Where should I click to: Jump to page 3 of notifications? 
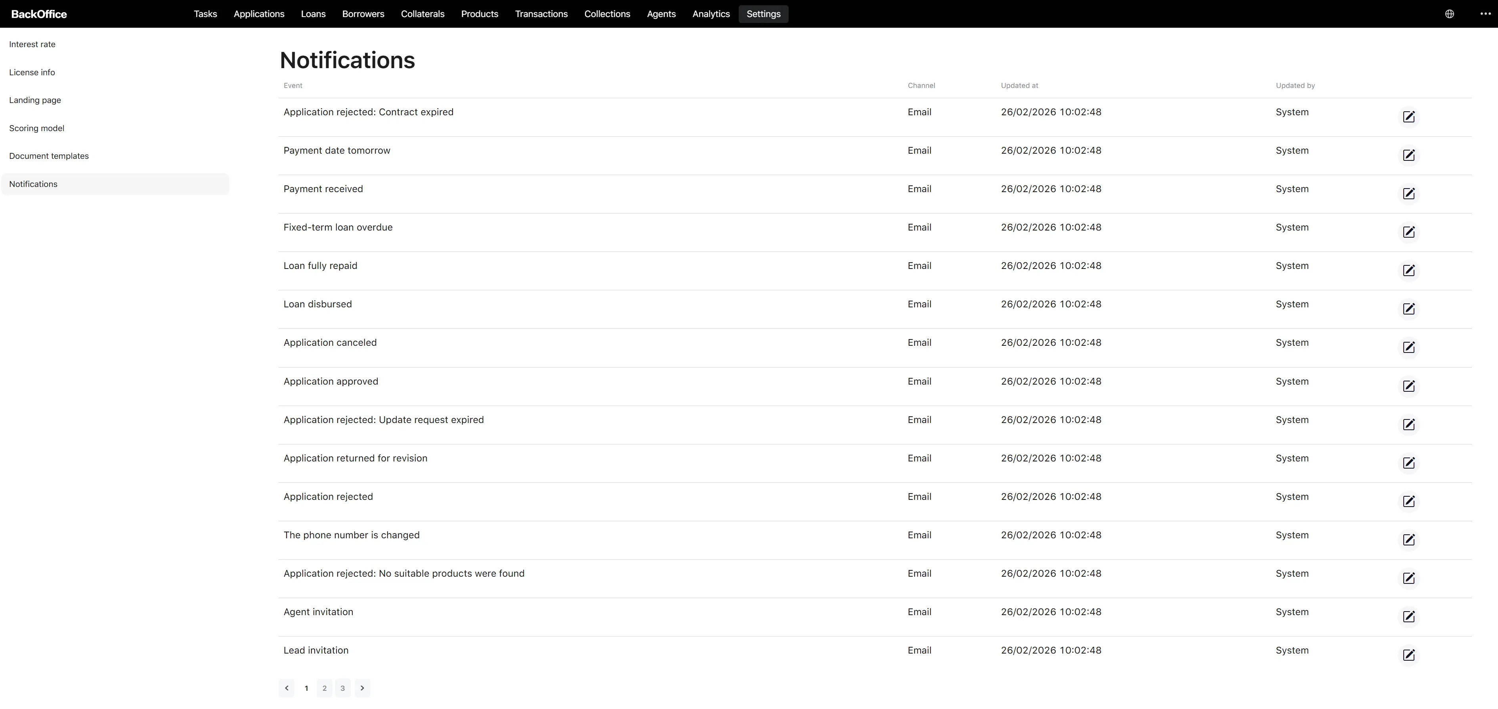coord(342,688)
